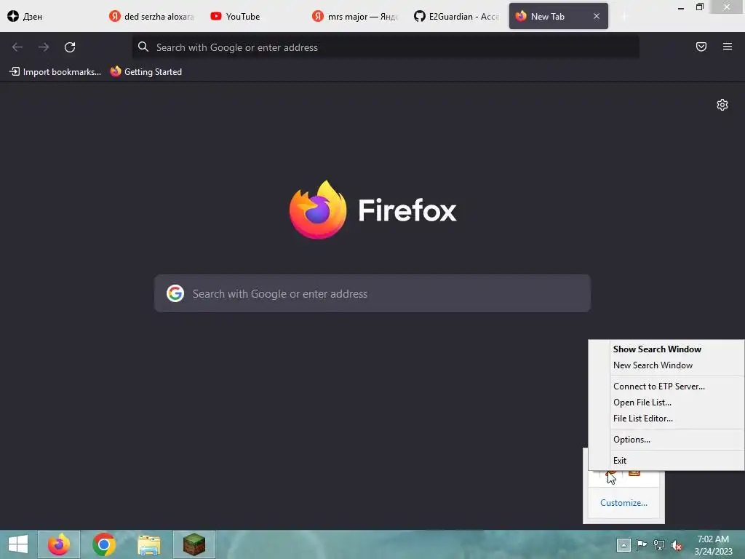The image size is (745, 559).
Task: Close the New Tab tab
Action: coord(597,16)
